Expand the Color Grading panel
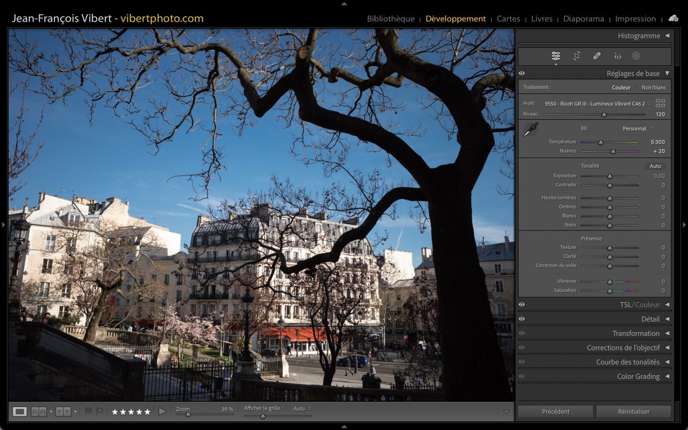This screenshot has width=688, height=430. 667,376
